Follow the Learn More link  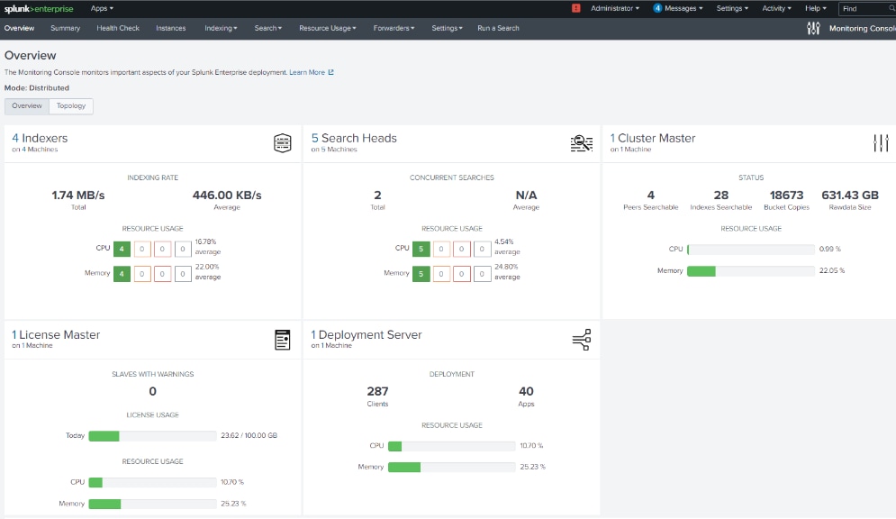click(x=307, y=73)
